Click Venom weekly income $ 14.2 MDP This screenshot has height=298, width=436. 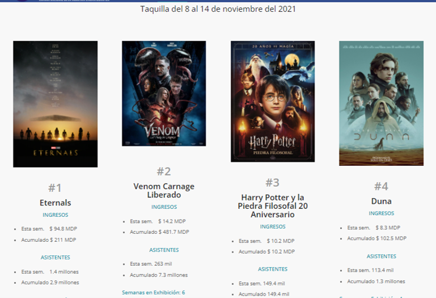coord(158,221)
